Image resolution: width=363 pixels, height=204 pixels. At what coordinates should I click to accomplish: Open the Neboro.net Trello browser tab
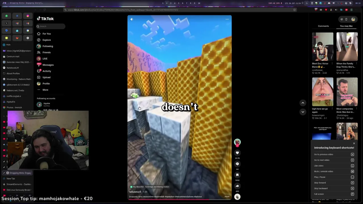point(17,90)
